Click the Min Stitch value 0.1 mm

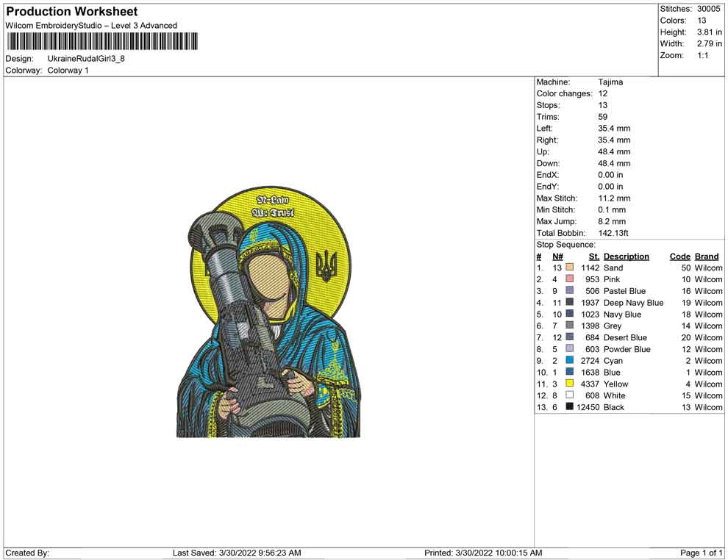coord(612,209)
